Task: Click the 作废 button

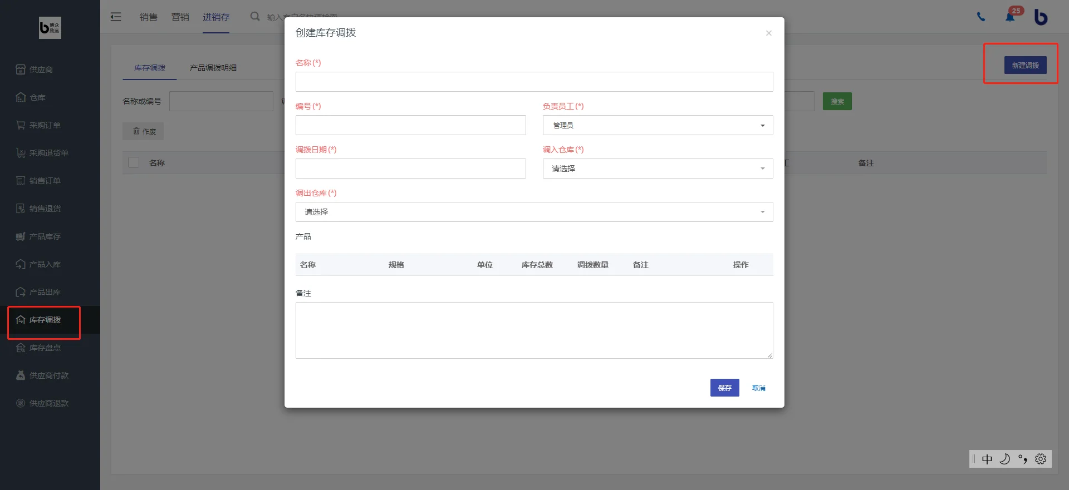Action: pos(143,131)
